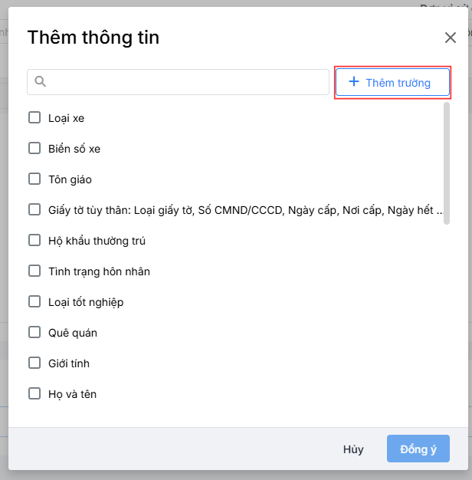Screen dimensions: 472x480
Task: Tick the Tình trạng hôn nhân checkbox
Action: (x=34, y=271)
